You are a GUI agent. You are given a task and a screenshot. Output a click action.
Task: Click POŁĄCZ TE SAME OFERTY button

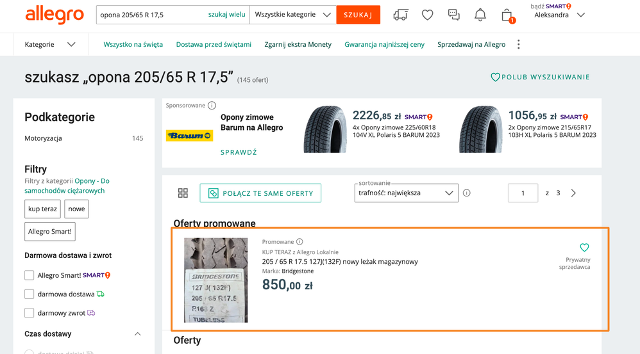[260, 193]
